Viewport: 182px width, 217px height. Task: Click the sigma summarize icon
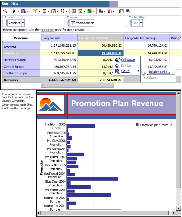[x=80, y=11]
